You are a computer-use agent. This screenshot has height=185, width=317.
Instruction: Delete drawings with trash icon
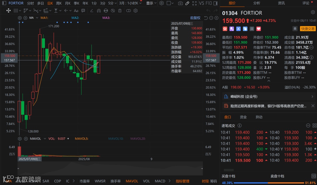[x=120, y=11]
